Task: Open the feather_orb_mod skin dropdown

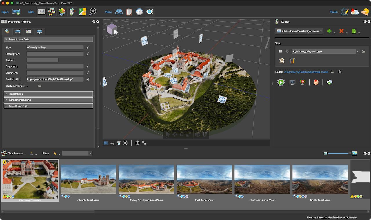Action: (x=358, y=51)
